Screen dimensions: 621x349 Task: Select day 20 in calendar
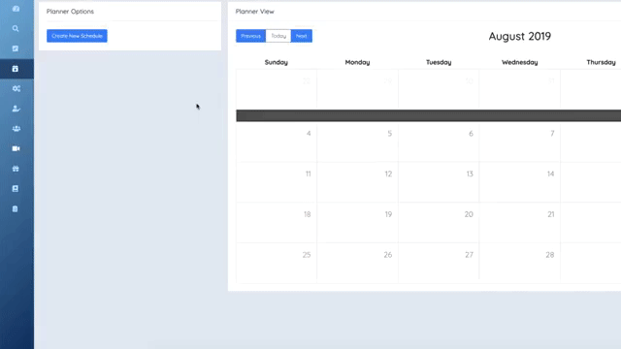point(439,222)
